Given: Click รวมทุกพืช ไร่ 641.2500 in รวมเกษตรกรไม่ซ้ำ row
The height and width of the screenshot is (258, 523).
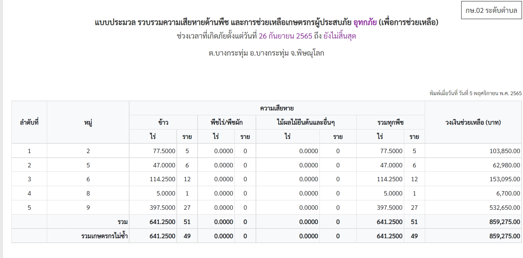Looking at the screenshot, I should click(x=390, y=236).
